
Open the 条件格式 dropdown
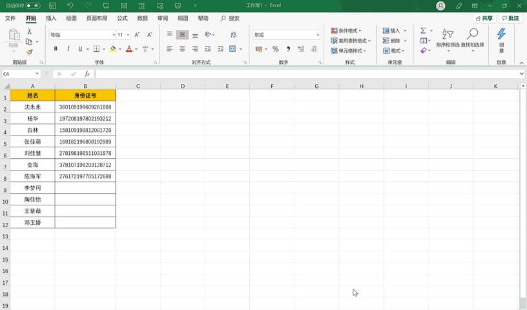(x=346, y=30)
